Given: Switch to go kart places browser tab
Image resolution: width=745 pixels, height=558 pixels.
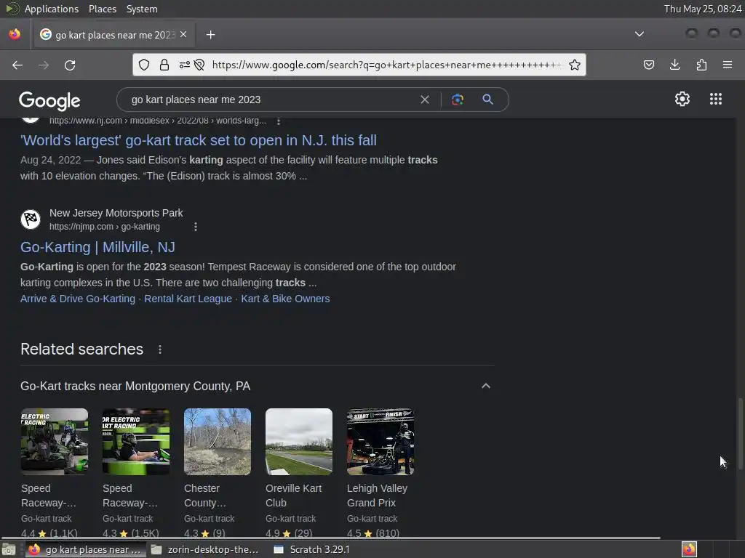Looking at the screenshot, I should [x=113, y=35].
